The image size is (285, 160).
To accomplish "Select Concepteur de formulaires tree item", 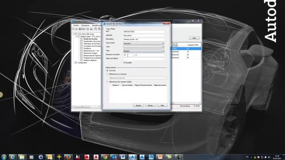I will (92, 46).
